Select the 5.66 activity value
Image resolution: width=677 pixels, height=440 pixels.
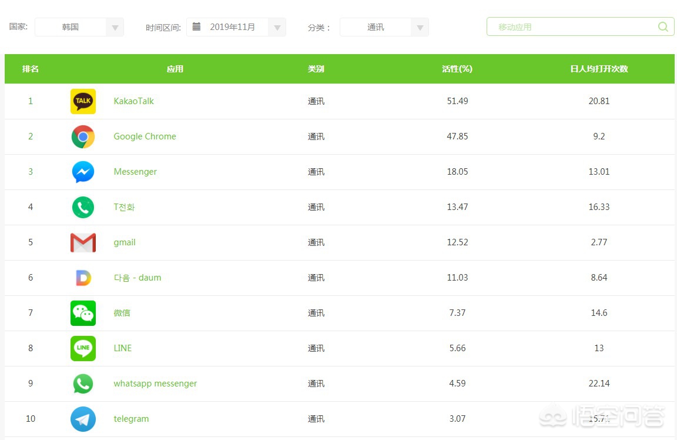[x=457, y=348]
